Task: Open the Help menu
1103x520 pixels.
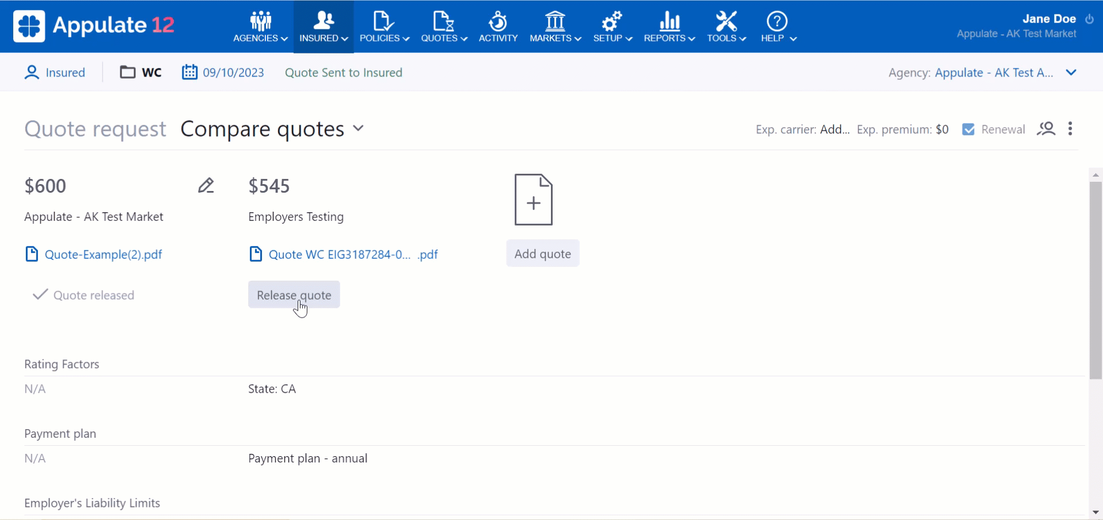Action: (778, 26)
